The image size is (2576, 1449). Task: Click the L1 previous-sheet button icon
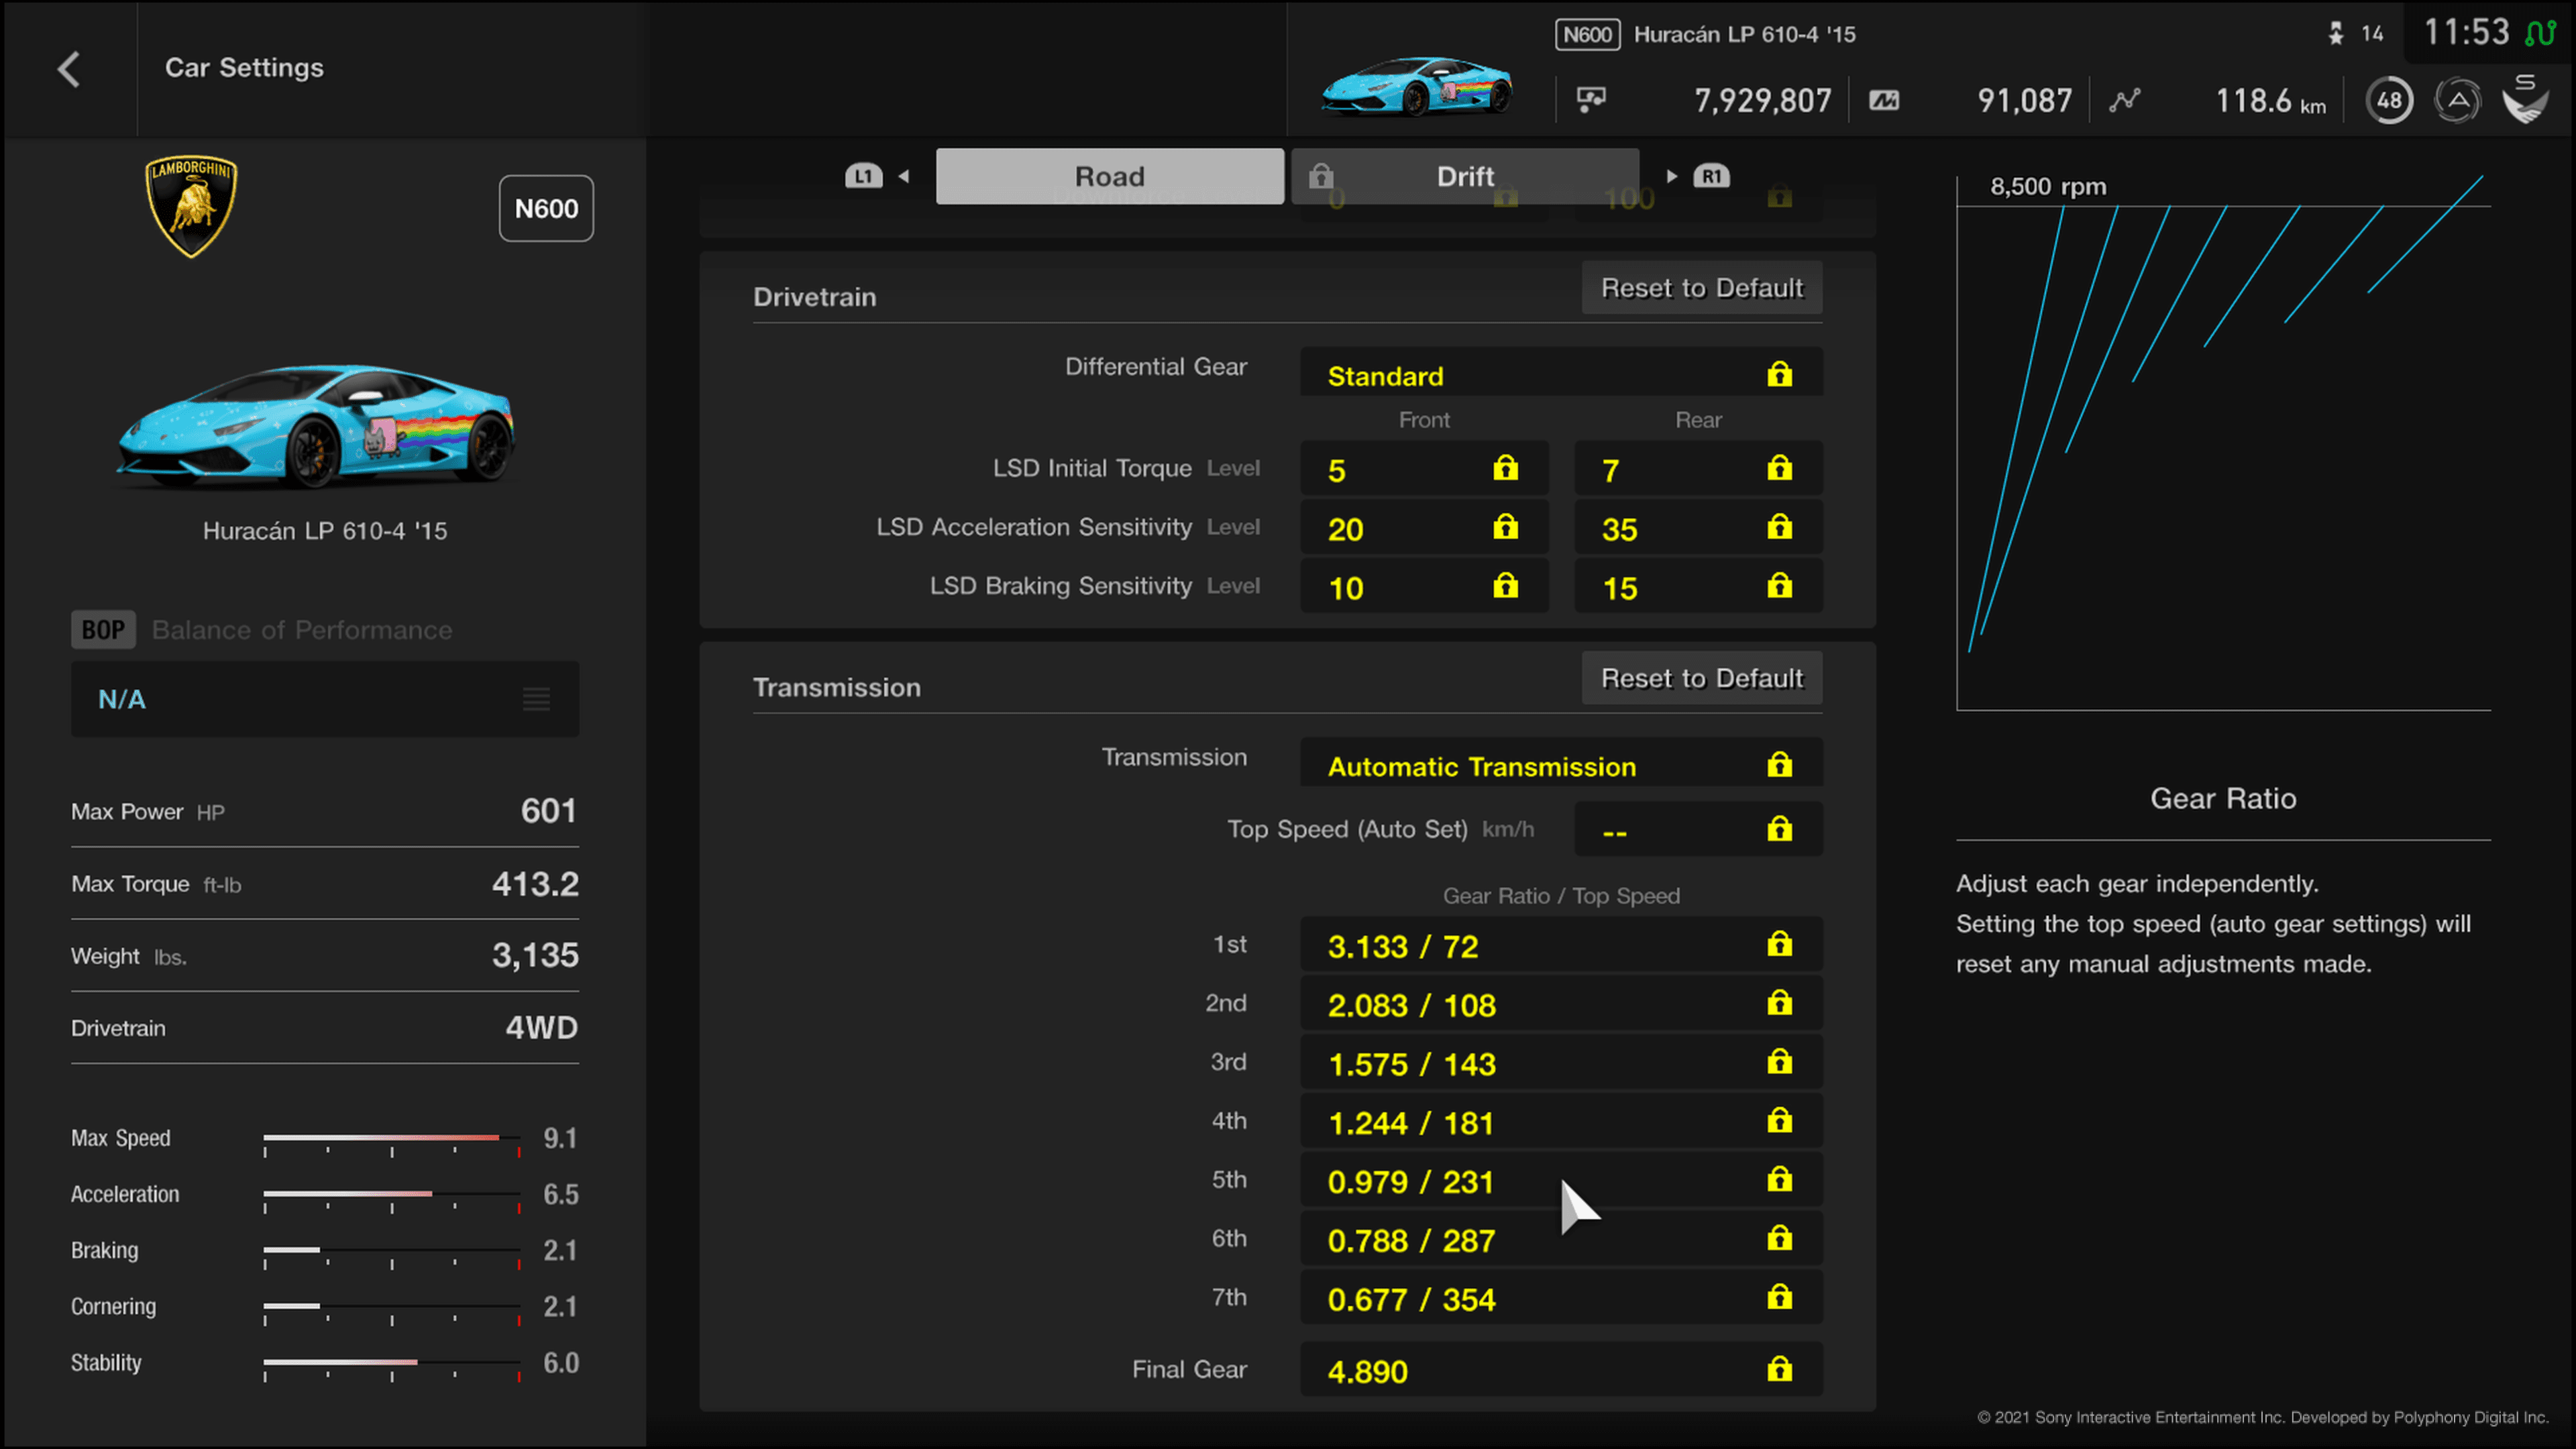pyautogui.click(x=863, y=176)
